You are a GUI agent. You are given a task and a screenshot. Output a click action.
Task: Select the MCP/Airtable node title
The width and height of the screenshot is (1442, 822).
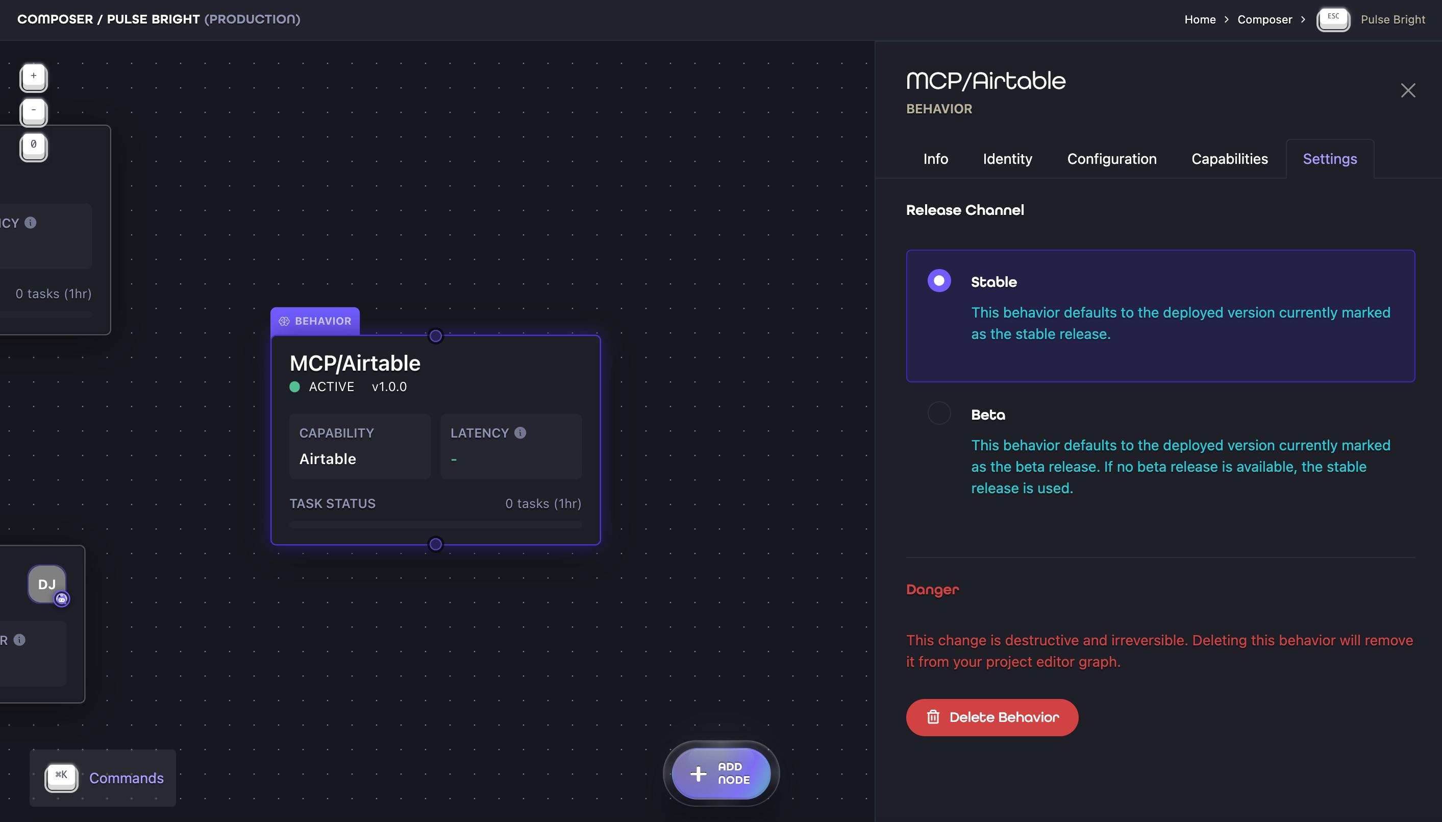point(355,363)
